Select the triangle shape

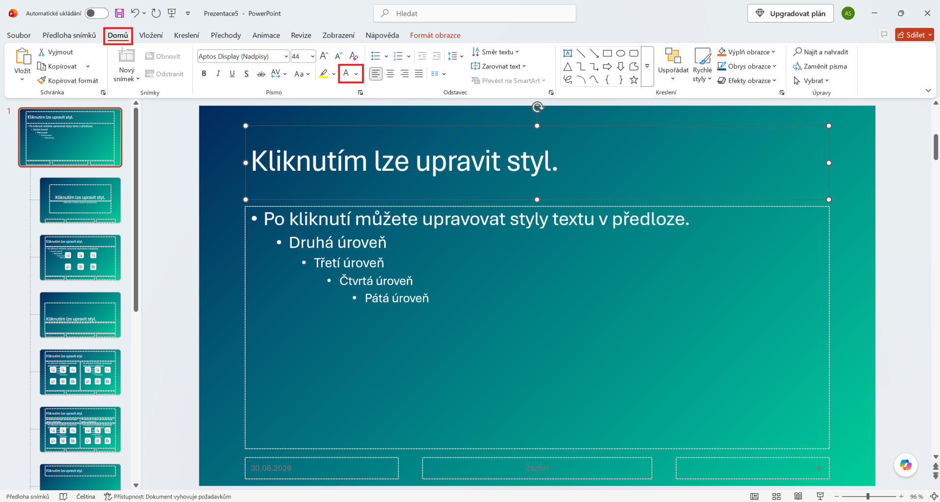tap(567, 66)
